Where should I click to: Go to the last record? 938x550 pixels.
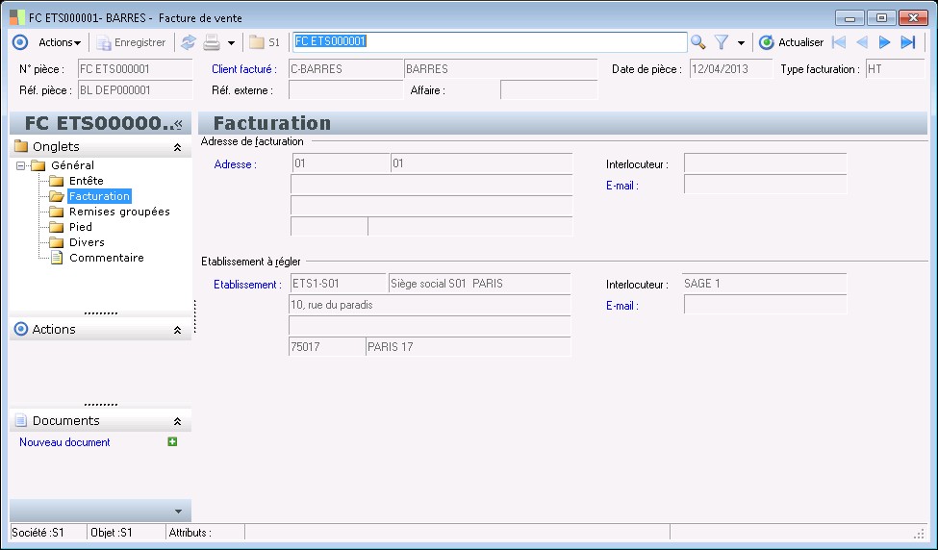click(x=907, y=42)
